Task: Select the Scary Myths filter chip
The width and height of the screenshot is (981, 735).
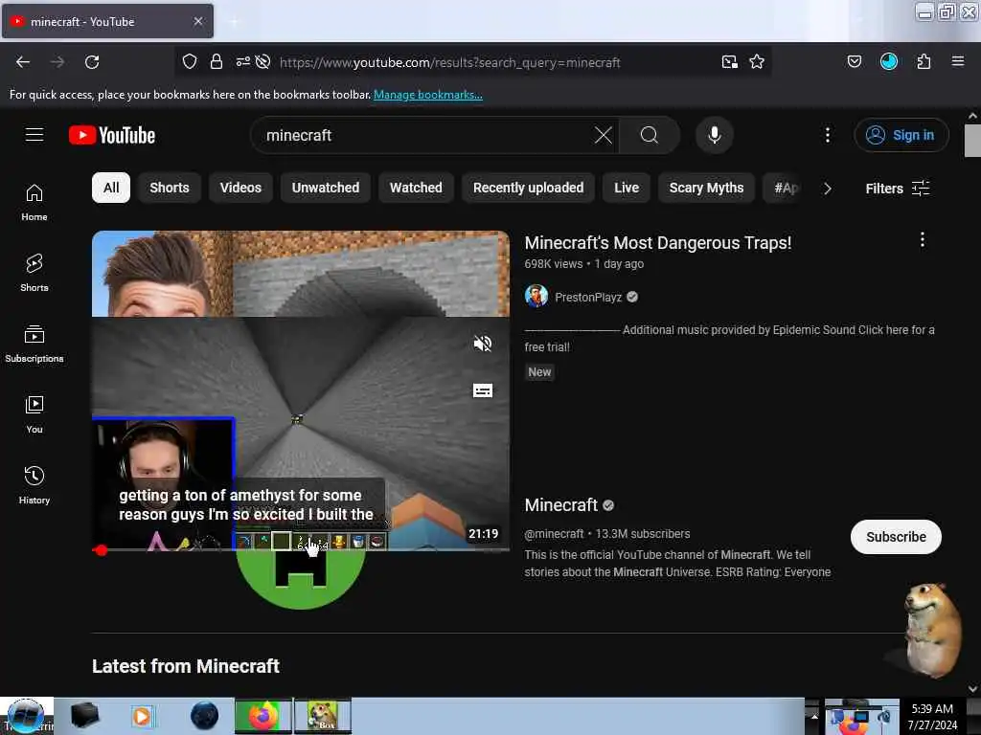Action: [x=706, y=188]
